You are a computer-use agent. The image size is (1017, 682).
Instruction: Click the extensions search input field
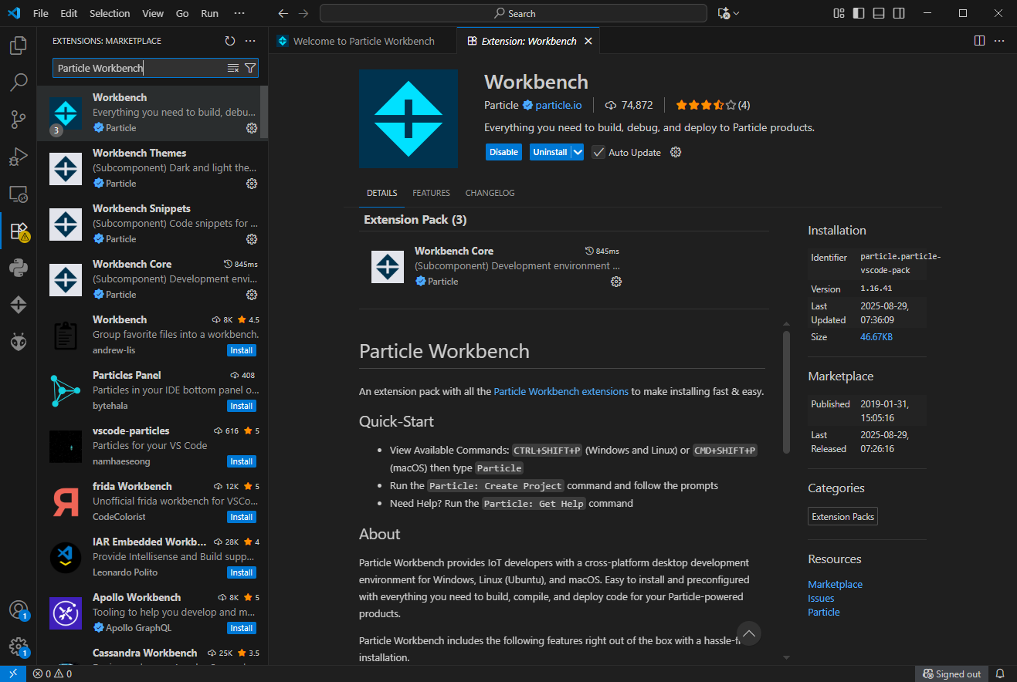[139, 68]
